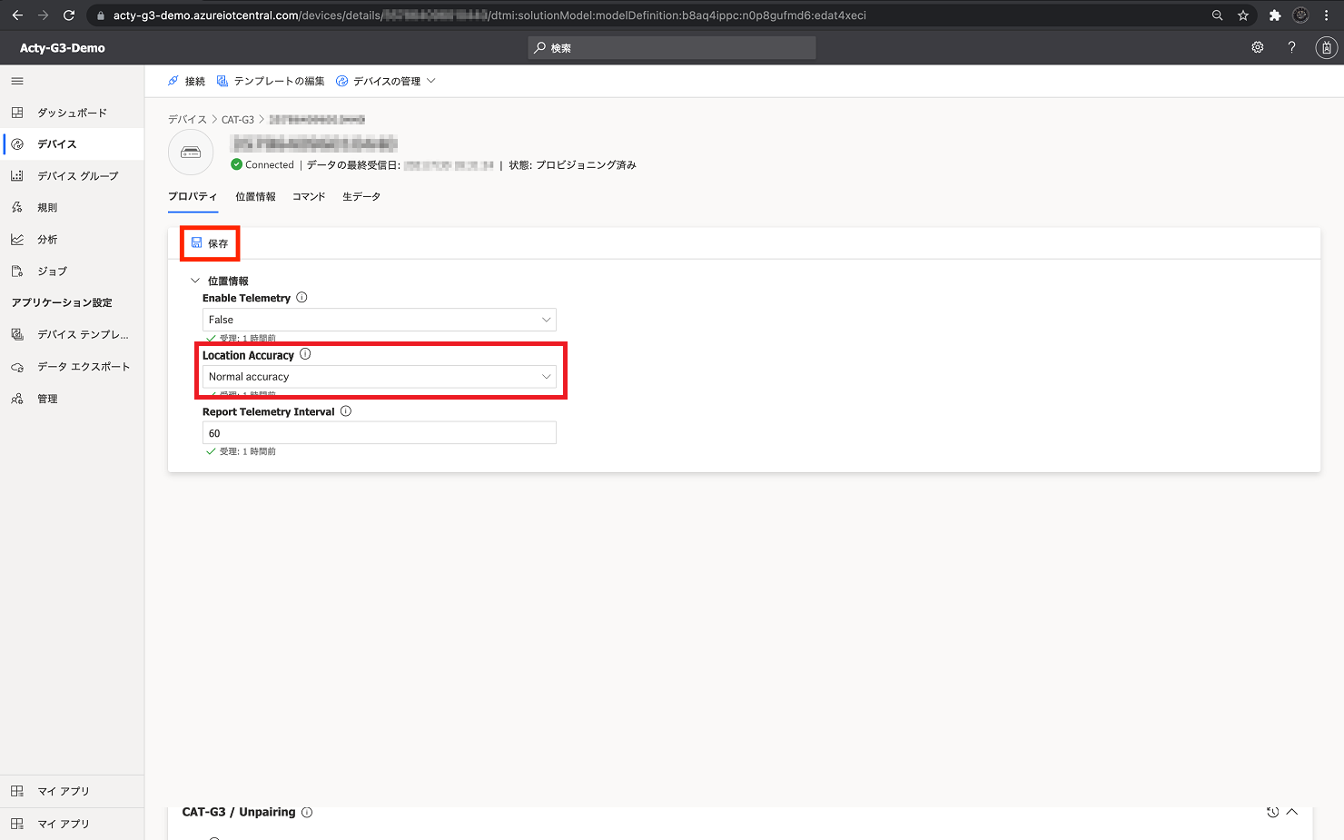The height and width of the screenshot is (840, 1344).
Task: Open 管理 in the sidebar
Action: click(x=72, y=399)
